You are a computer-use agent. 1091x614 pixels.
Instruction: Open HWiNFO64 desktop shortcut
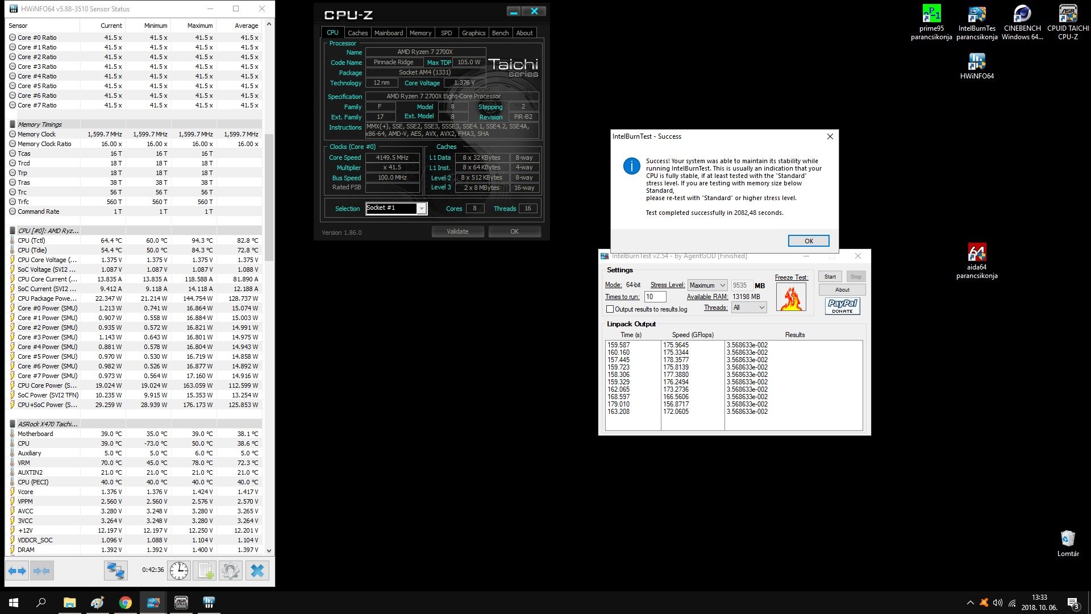tap(977, 66)
